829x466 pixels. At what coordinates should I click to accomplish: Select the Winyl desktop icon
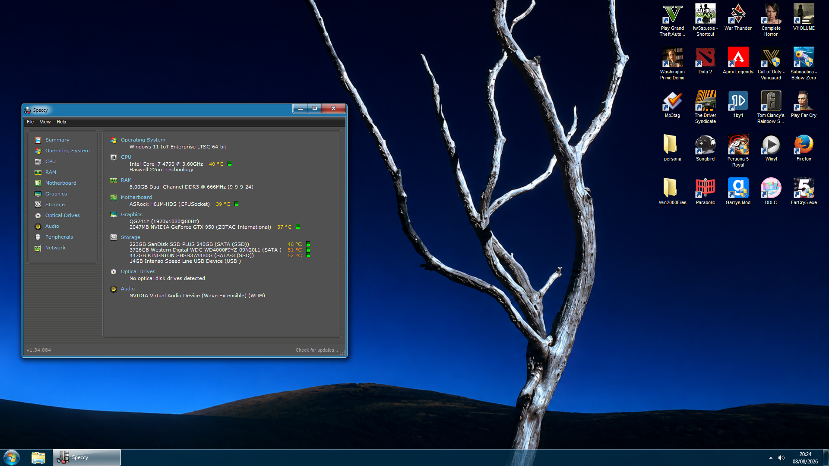tap(771, 148)
